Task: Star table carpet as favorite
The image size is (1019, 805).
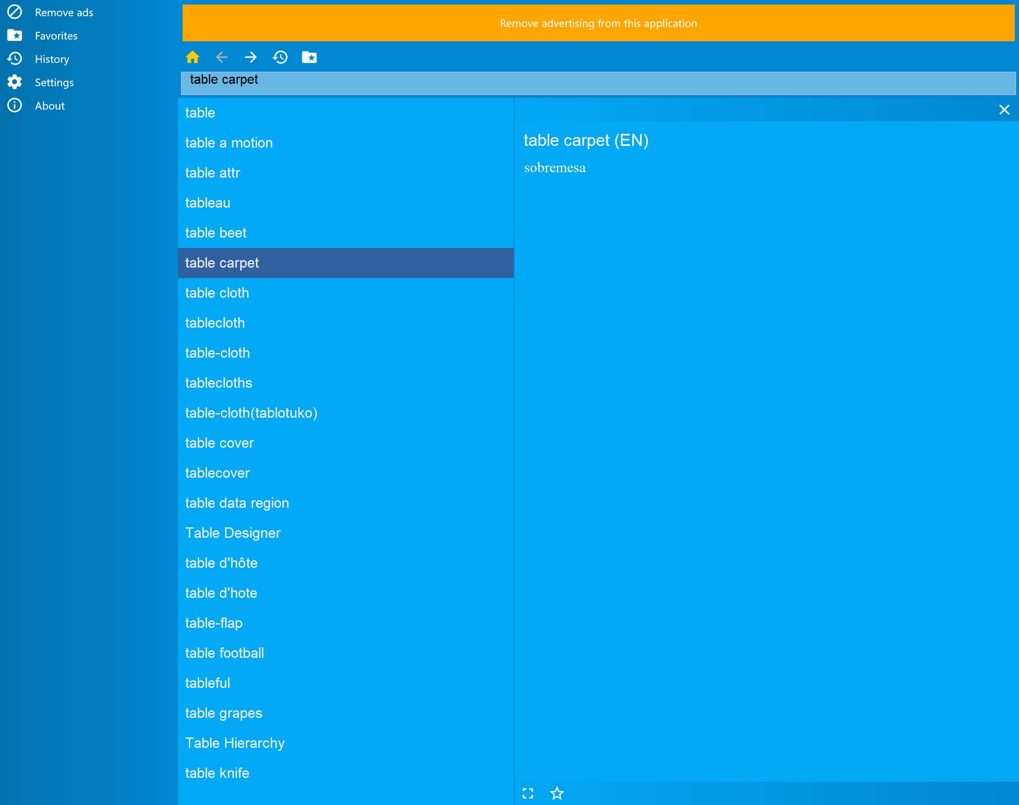Action: tap(557, 793)
